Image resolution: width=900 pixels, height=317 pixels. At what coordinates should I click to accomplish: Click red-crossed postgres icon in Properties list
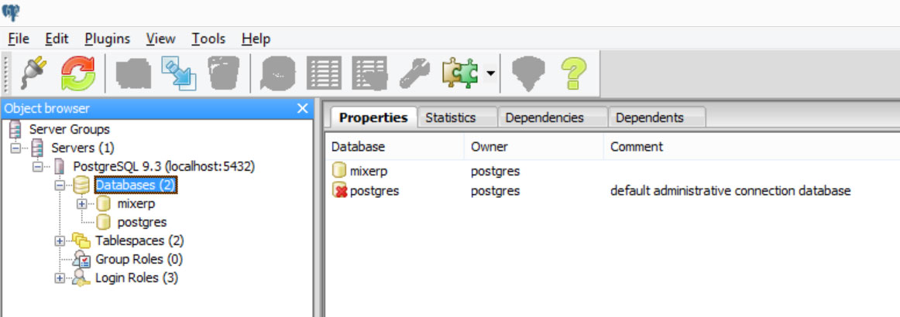click(340, 190)
